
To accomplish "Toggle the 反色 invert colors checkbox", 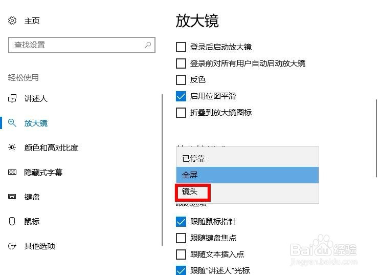I will pyautogui.click(x=181, y=80).
